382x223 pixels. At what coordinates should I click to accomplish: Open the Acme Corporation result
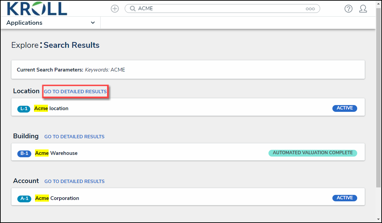(x=188, y=197)
